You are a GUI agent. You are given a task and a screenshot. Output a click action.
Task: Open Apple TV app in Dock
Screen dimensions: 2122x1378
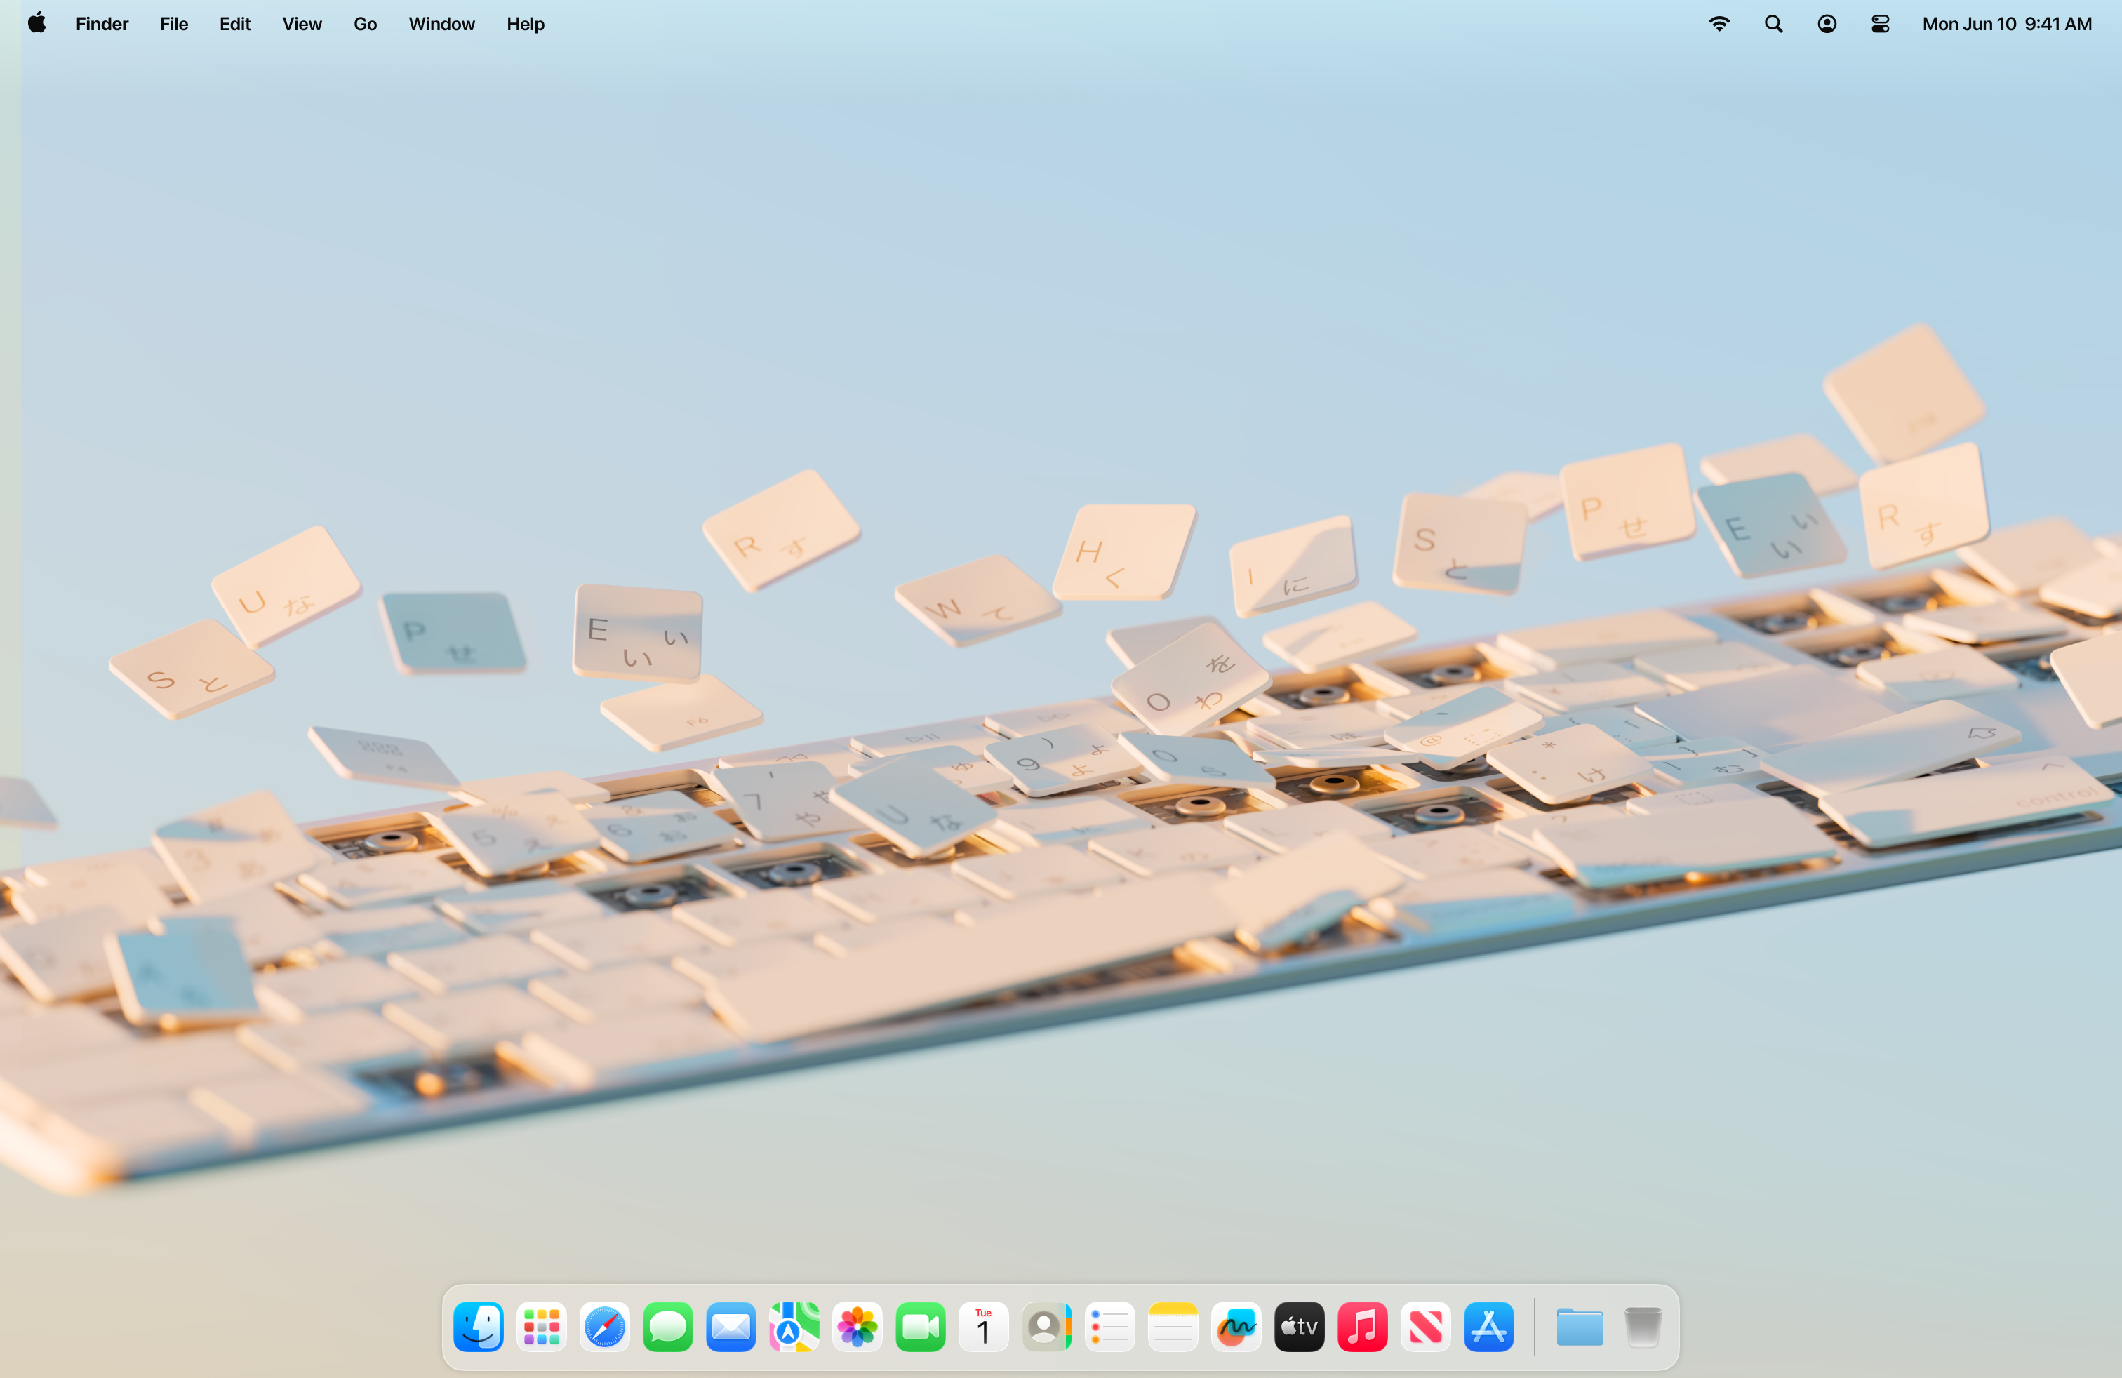click(x=1299, y=1327)
